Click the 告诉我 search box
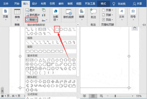The image size is (147, 99). (122, 4)
